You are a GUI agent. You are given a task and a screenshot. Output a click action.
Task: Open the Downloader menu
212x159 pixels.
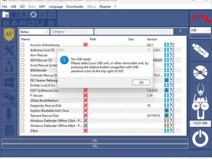(x=75, y=7)
